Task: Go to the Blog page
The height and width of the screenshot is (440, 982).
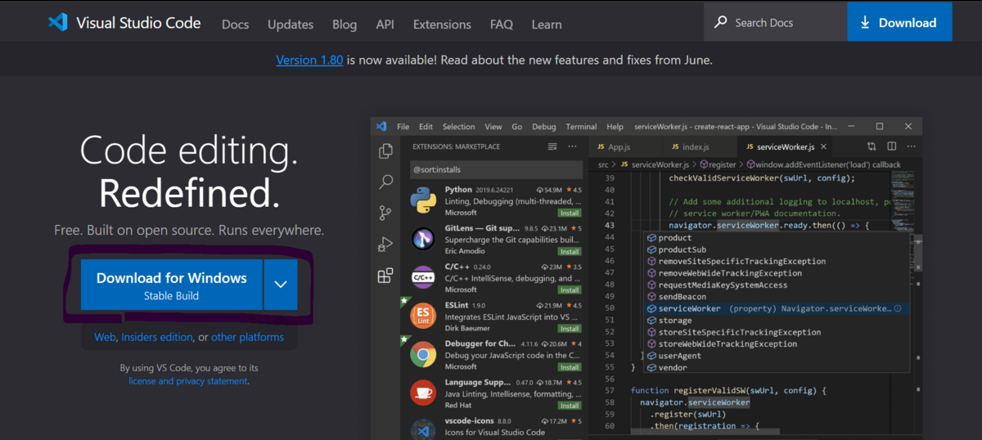Action: 345,25
